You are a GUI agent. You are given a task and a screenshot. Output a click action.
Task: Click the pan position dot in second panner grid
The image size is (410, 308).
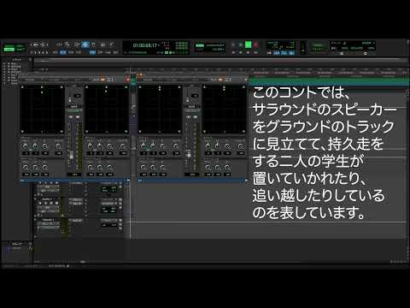coord(106,92)
